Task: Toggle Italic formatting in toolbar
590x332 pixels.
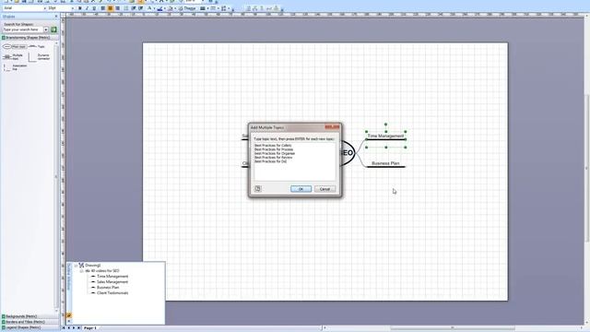Action: pos(87,8)
